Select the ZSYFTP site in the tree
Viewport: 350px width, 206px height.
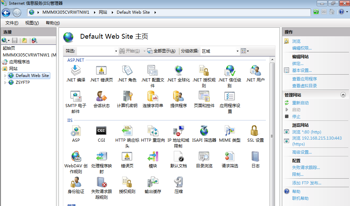pyautogui.click(x=23, y=82)
